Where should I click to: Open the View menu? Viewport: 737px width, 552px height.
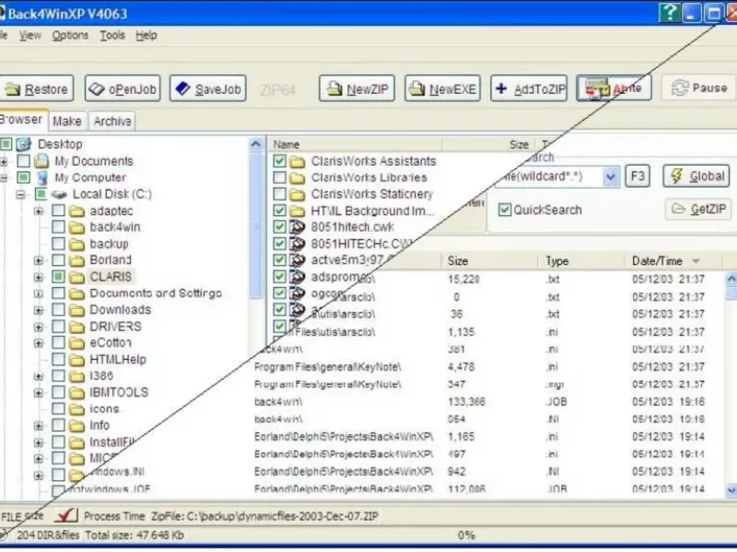tap(30, 35)
